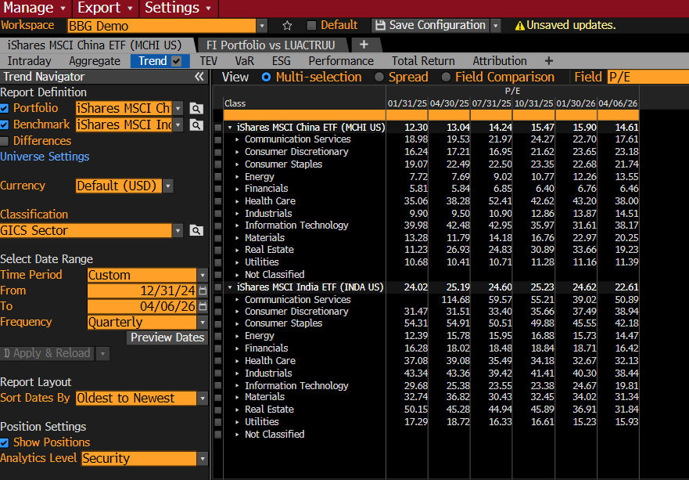This screenshot has width=689, height=480.
Task: Click the favorite star icon beside workspace
Action: 287,26
